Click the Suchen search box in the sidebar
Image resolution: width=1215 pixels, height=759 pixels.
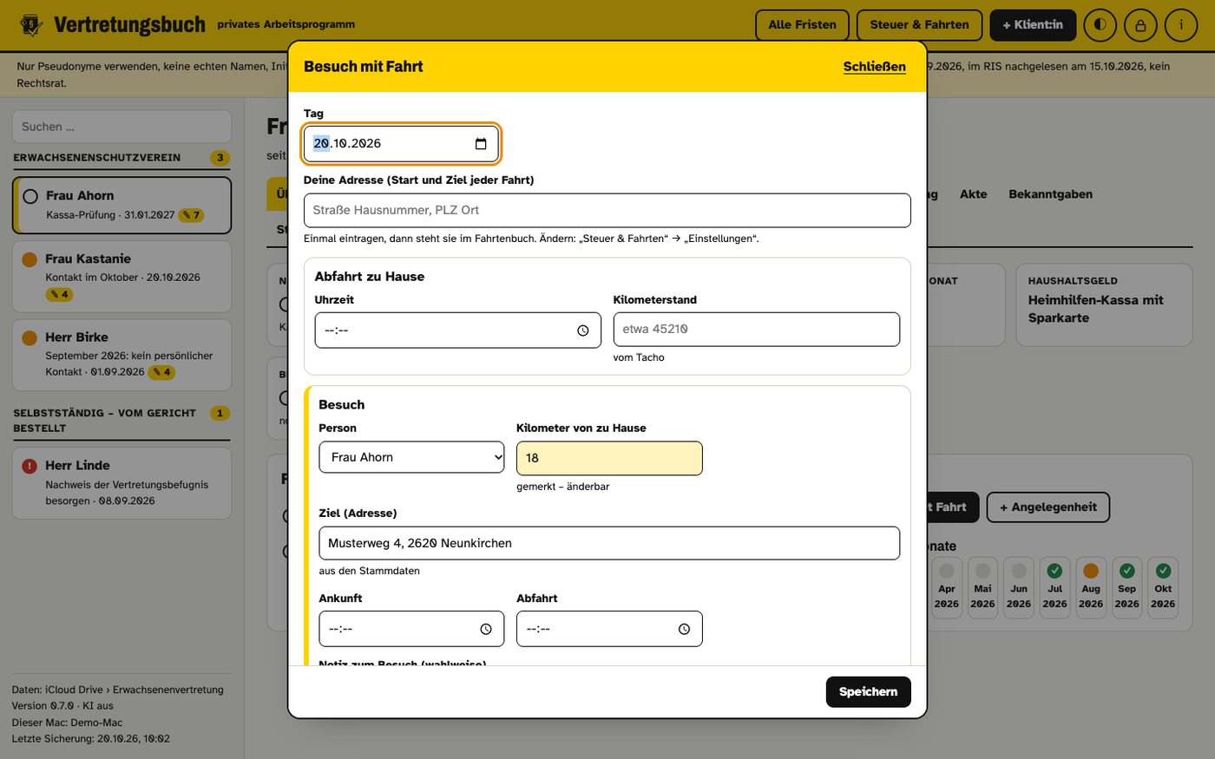pos(121,127)
